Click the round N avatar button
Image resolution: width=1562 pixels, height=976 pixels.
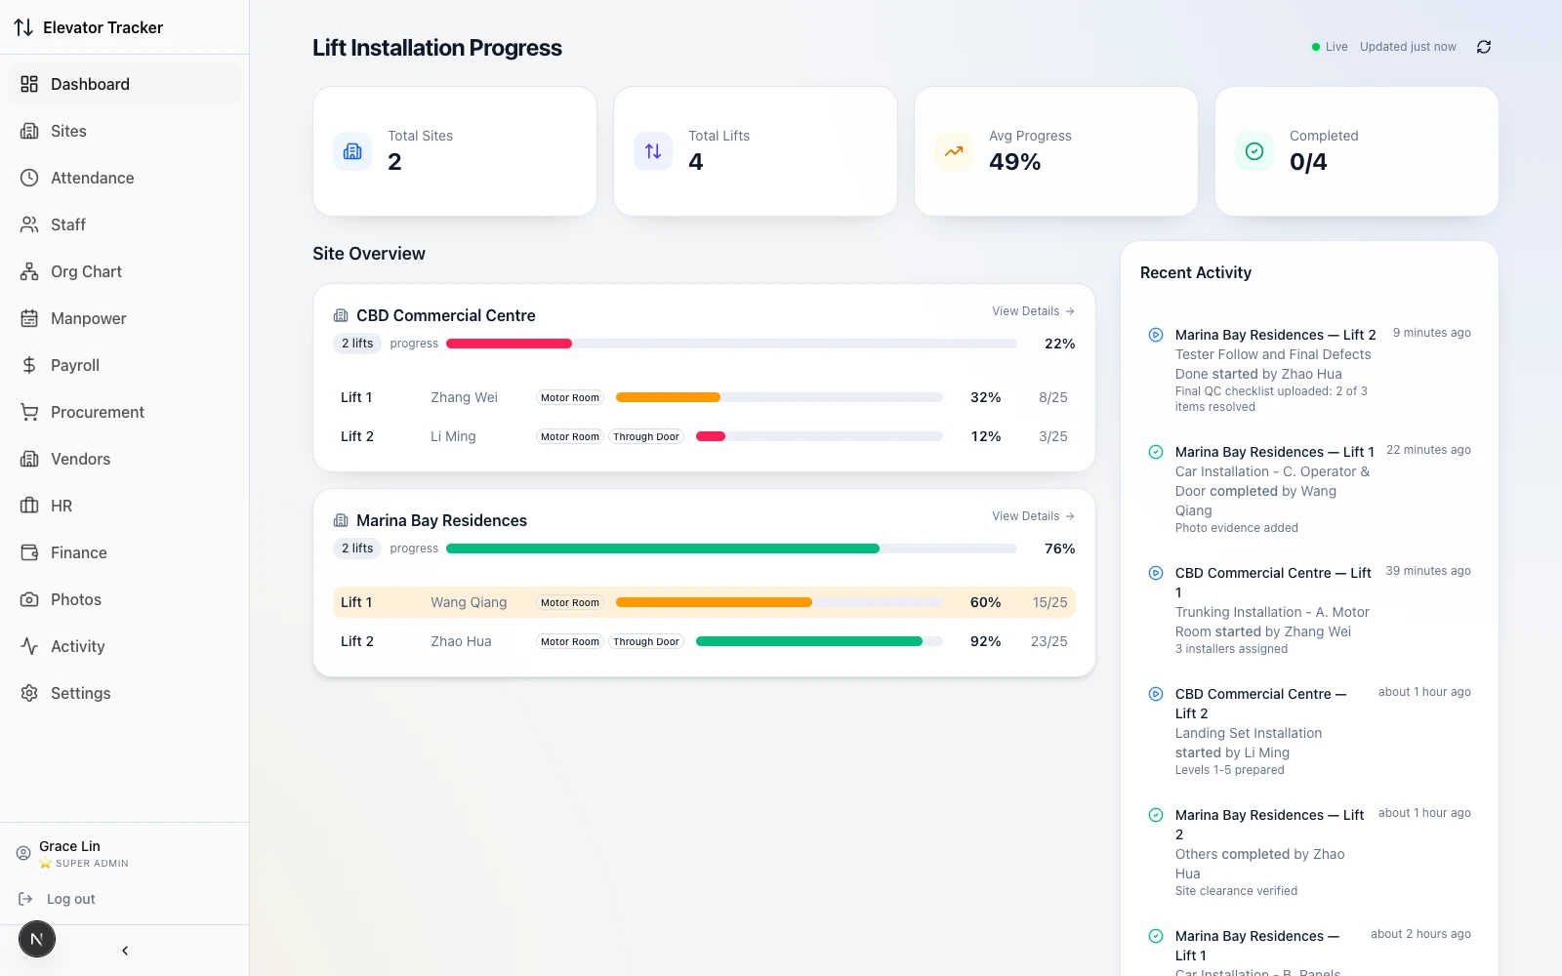pyautogui.click(x=37, y=939)
